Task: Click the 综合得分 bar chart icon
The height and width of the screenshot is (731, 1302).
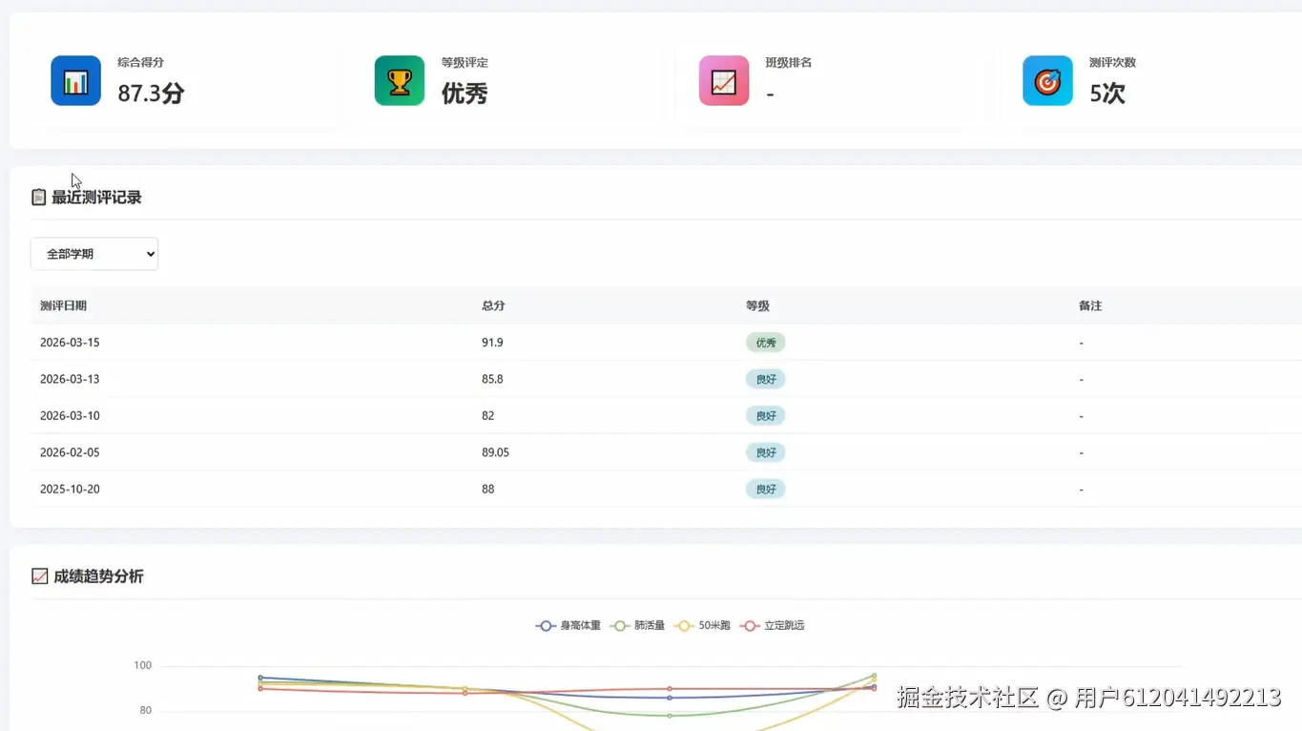Action: 75,80
